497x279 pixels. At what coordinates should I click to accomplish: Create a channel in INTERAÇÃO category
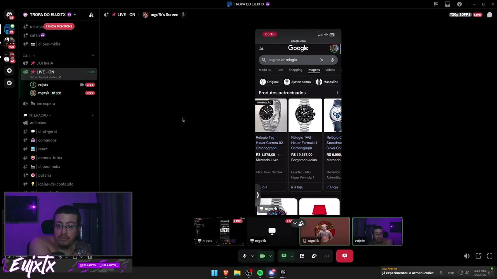point(93,115)
